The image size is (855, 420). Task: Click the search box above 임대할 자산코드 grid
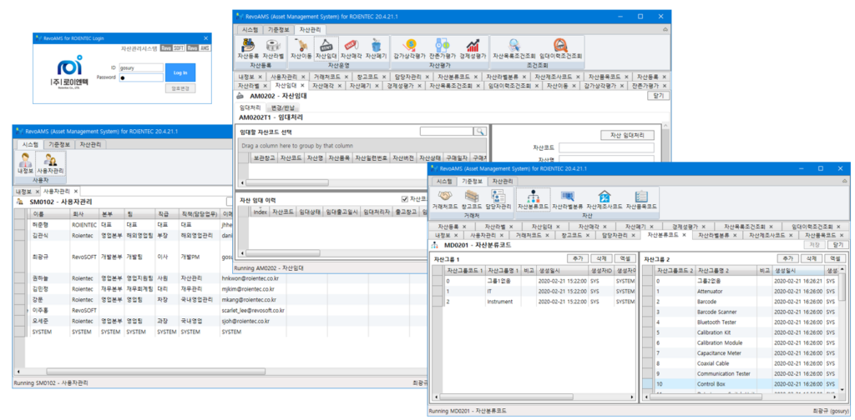[447, 131]
